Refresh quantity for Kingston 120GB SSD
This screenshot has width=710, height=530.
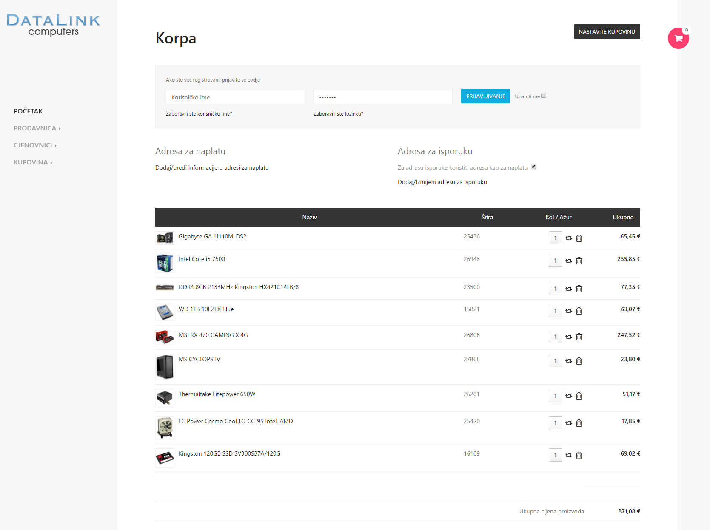coord(569,456)
